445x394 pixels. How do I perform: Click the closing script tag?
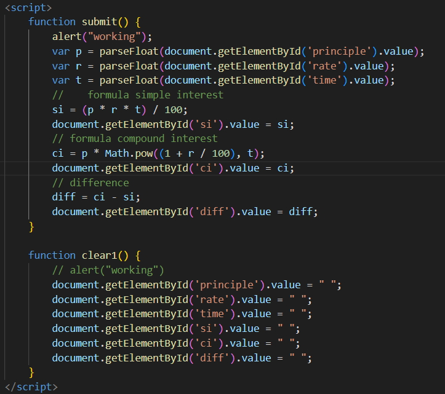coord(31,387)
